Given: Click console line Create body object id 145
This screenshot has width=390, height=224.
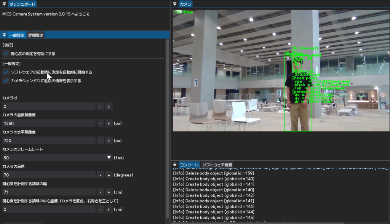Looking at the screenshot, I should coord(213,218).
